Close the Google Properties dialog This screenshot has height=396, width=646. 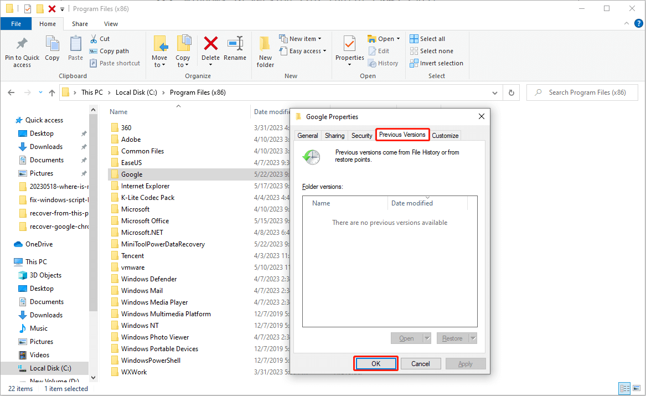click(481, 117)
